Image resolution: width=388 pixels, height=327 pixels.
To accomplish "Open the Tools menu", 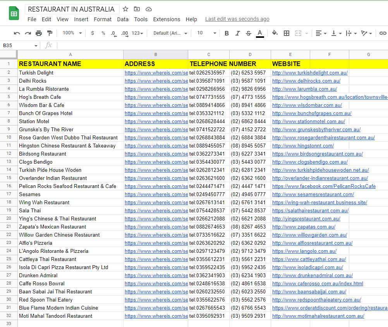I will pos(141,19).
